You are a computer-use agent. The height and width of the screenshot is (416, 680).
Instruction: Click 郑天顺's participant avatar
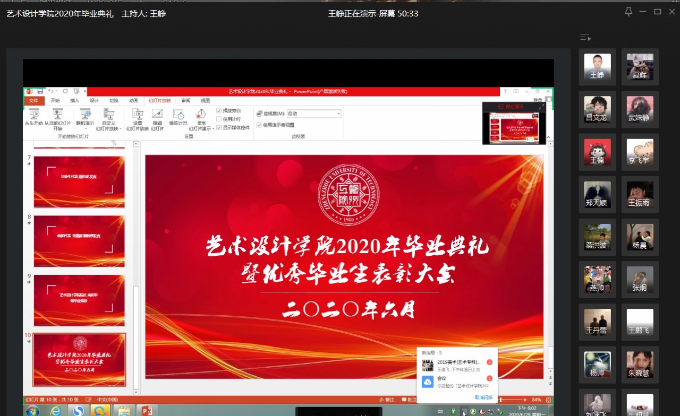point(597,194)
